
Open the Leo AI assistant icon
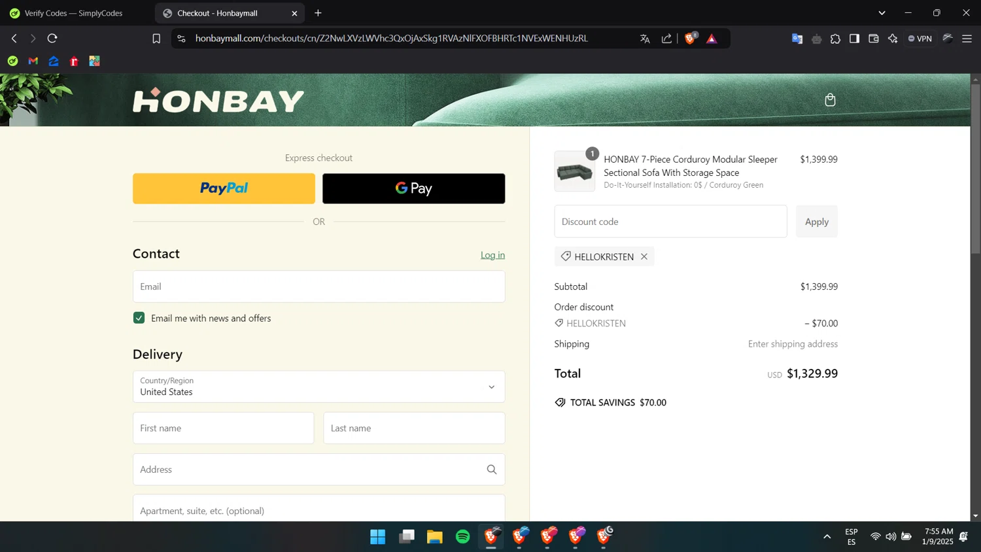[893, 39]
